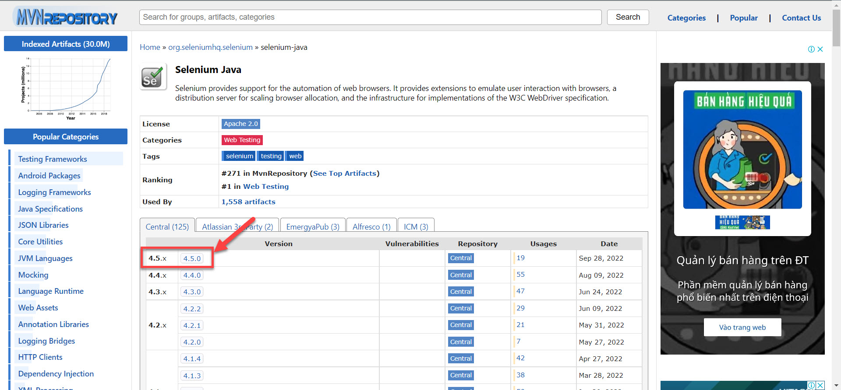841x390 pixels.
Task: Open HTTP Clients category
Action: tap(40, 357)
